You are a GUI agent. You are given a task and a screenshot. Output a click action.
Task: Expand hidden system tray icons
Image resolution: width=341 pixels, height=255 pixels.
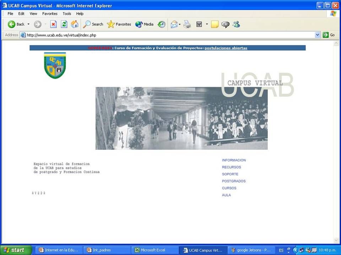tap(295, 250)
